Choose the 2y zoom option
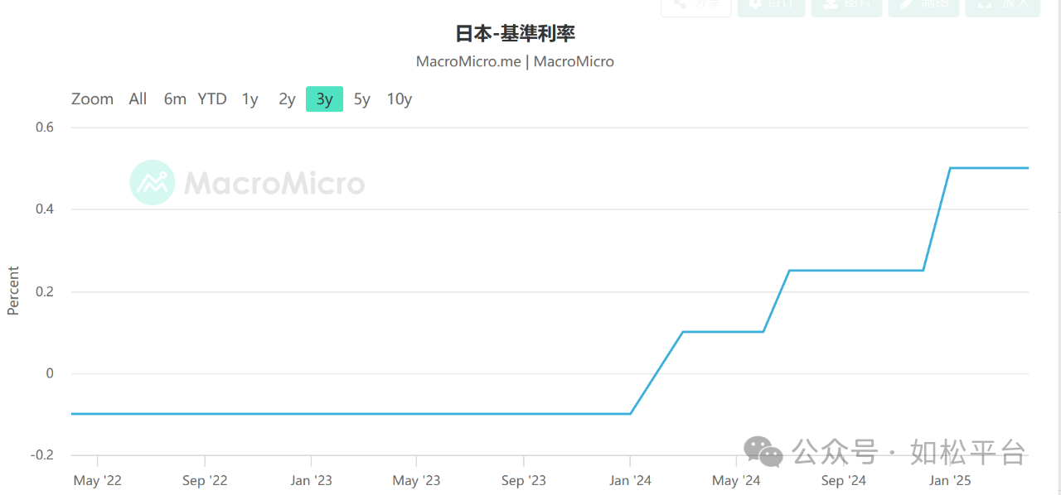This screenshot has height=495, width=1061. tap(287, 99)
